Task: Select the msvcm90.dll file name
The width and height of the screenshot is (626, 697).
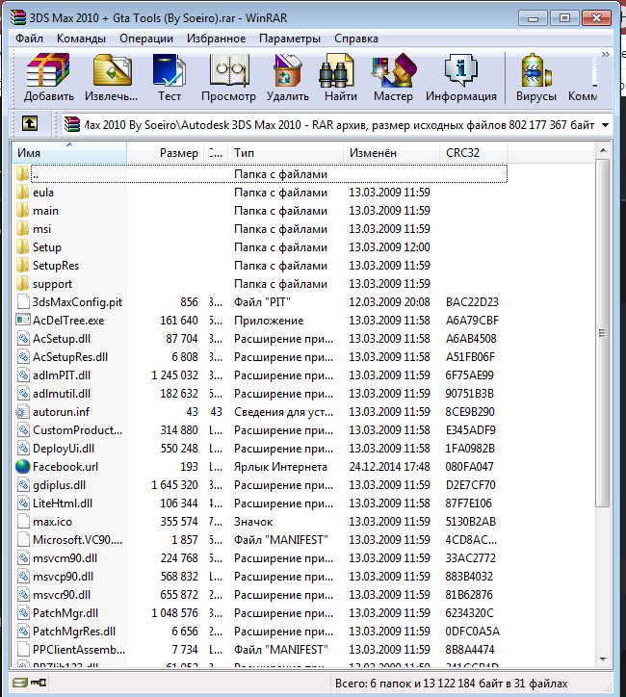Action: click(65, 557)
